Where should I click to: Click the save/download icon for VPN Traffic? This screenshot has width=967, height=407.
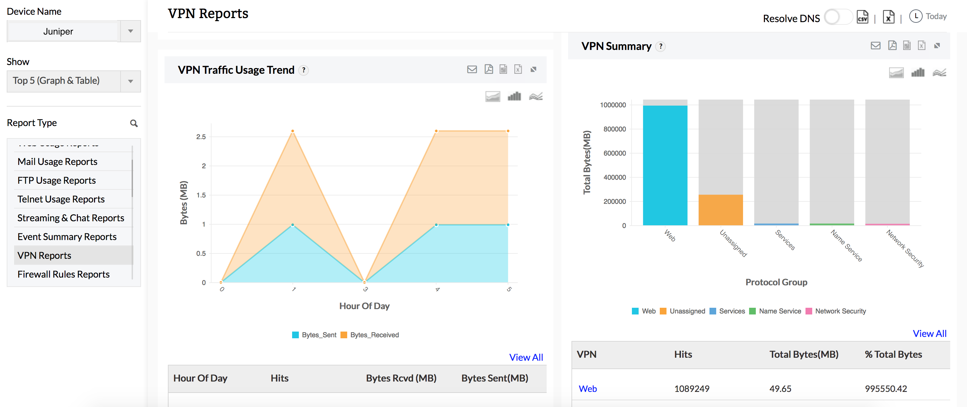coord(487,70)
